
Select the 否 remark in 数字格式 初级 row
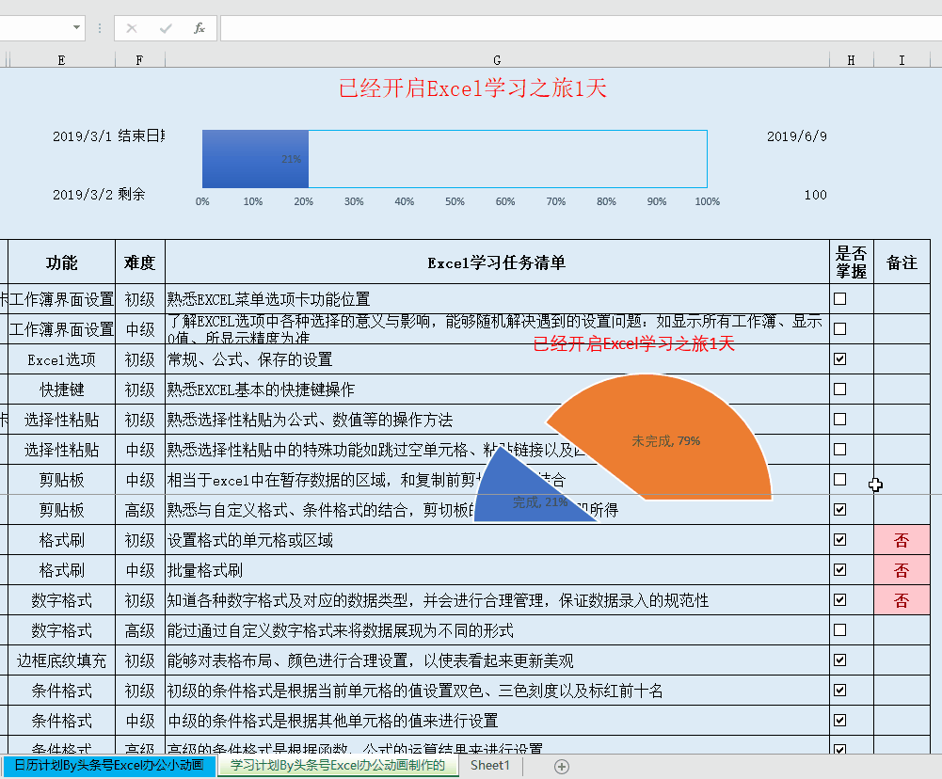coord(902,600)
